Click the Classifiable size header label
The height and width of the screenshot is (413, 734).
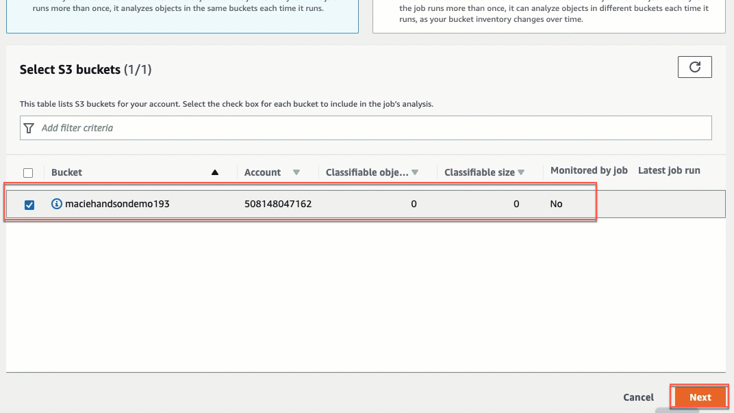pos(479,172)
